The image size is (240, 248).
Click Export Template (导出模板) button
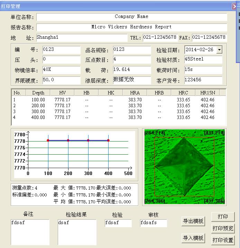(x=193, y=221)
